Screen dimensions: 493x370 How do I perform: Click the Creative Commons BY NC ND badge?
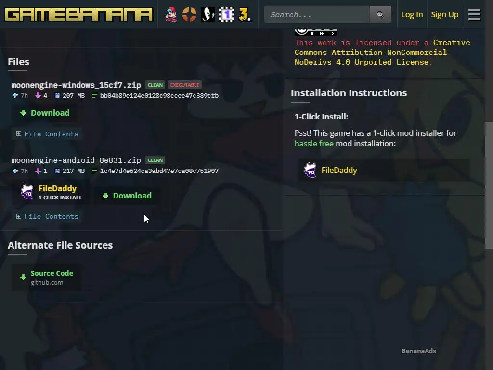(316, 31)
